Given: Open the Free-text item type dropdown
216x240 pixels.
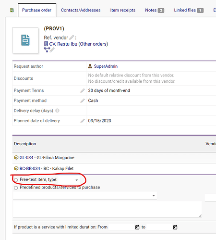Looking at the screenshot, I should (69, 180).
